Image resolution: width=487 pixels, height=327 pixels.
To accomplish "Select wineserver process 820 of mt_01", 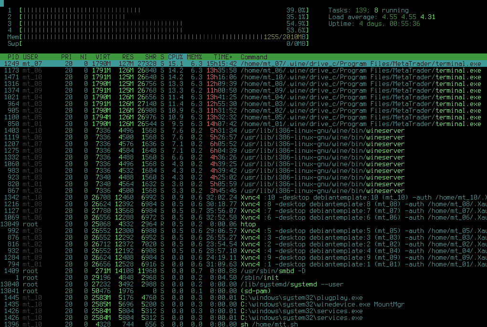I will coord(243,184).
